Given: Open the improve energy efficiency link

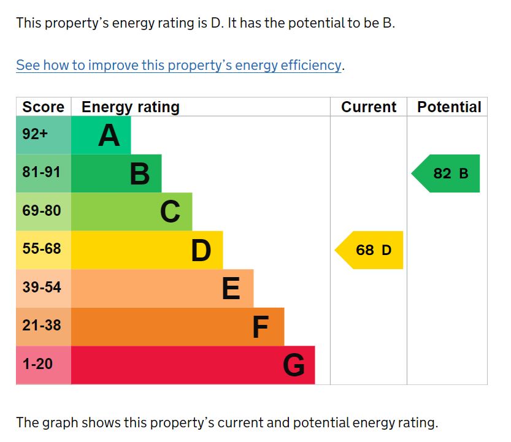Looking at the screenshot, I should (x=178, y=66).
